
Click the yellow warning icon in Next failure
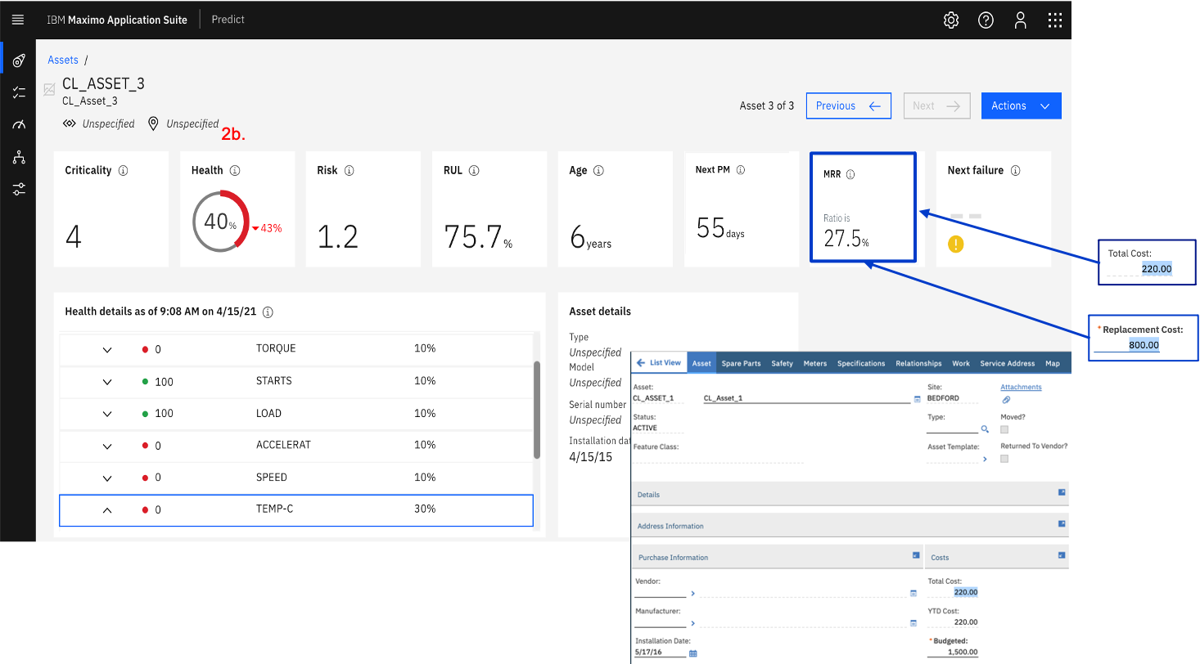[x=955, y=244]
